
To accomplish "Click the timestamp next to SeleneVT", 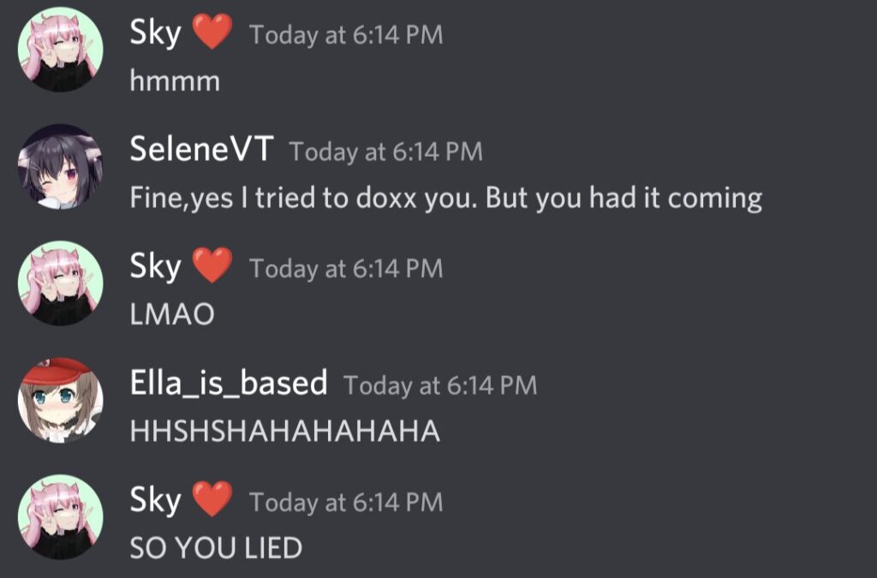I will point(385,152).
